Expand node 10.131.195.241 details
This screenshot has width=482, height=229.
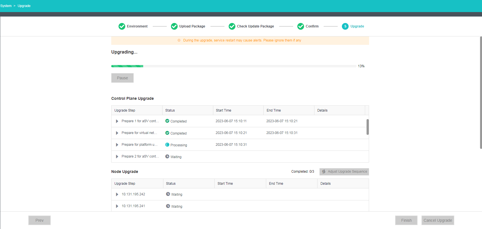pos(117,206)
